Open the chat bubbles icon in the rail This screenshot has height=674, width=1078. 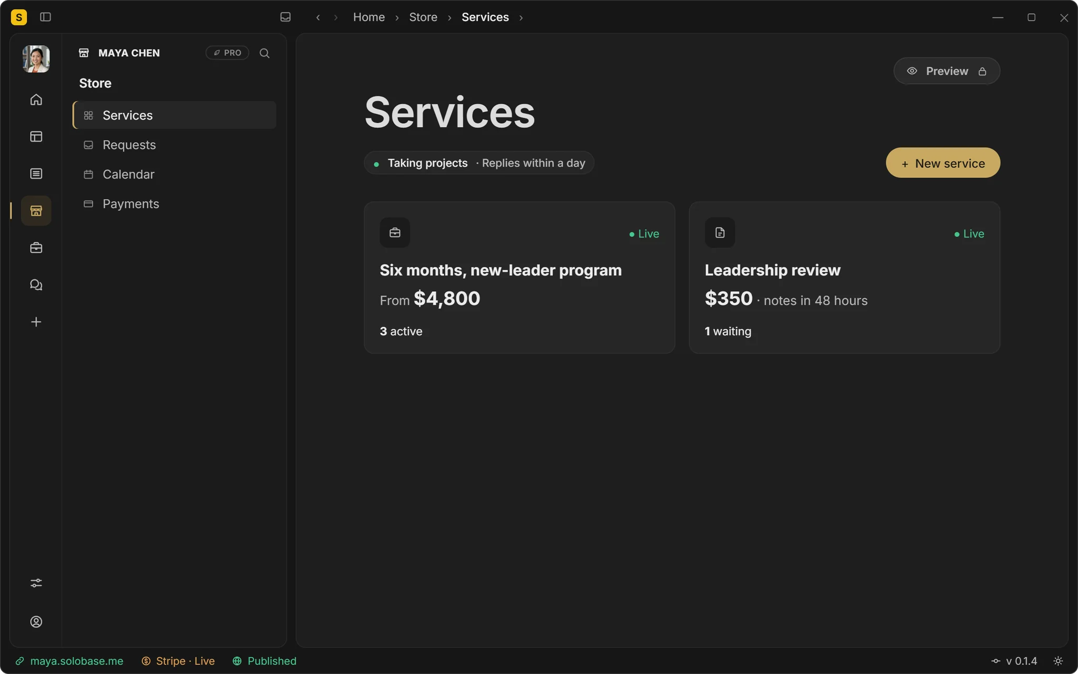tap(36, 285)
